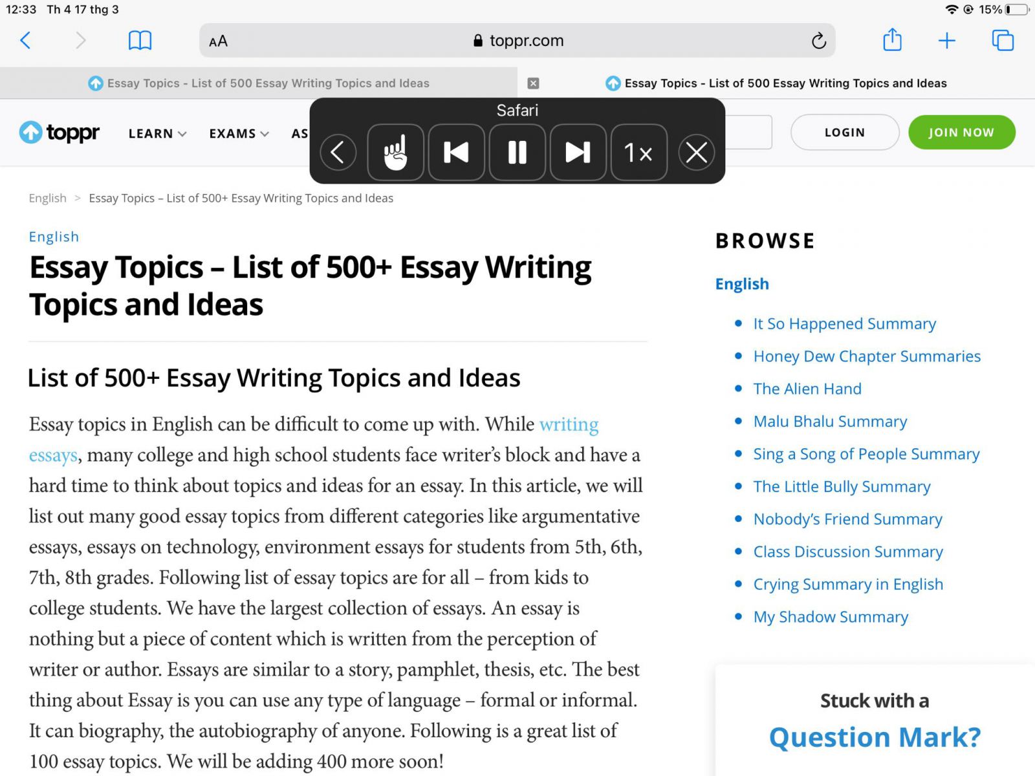Change speaking rate 1x button
The height and width of the screenshot is (776, 1035).
point(638,153)
